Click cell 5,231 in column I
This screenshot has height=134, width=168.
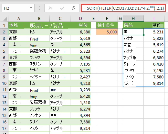[x=154, y=32]
